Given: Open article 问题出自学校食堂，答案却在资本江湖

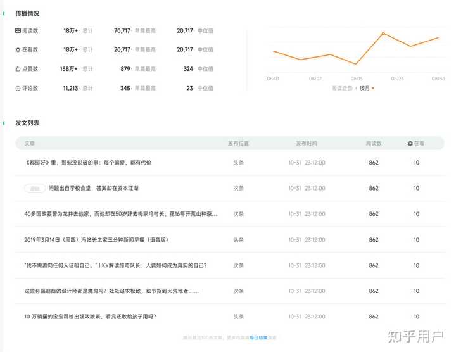Looking at the screenshot, I should (x=93, y=189).
